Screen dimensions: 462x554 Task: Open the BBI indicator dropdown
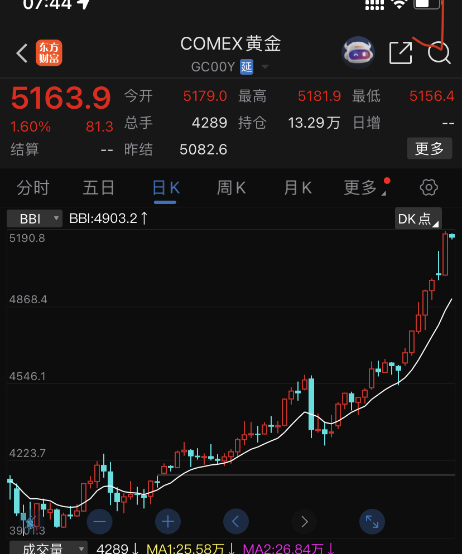(x=35, y=218)
